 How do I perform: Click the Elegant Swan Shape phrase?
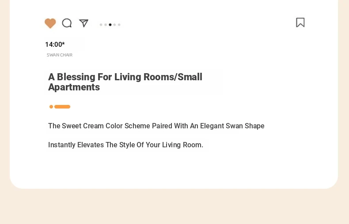(x=232, y=126)
